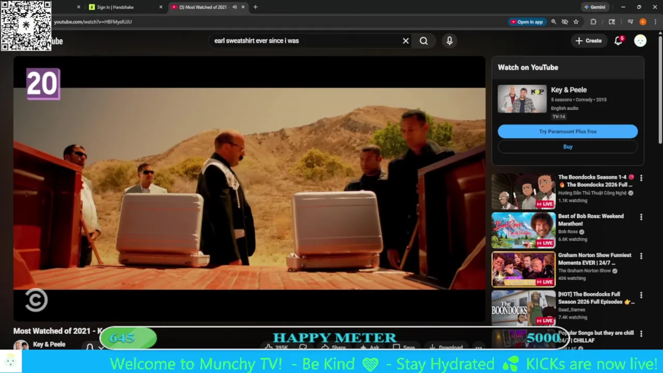Close the Sign In | Handshake tab
This screenshot has width=663, height=373.
pos(161,7)
